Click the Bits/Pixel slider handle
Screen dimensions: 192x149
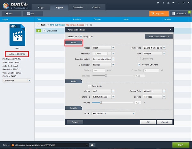point(106,76)
